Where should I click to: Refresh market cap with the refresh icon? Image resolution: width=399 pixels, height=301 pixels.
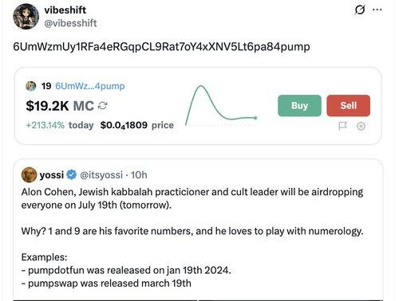[102, 106]
